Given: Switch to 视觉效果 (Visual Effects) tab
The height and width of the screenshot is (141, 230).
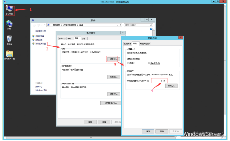Looking at the screenshot, I should click(127, 44).
